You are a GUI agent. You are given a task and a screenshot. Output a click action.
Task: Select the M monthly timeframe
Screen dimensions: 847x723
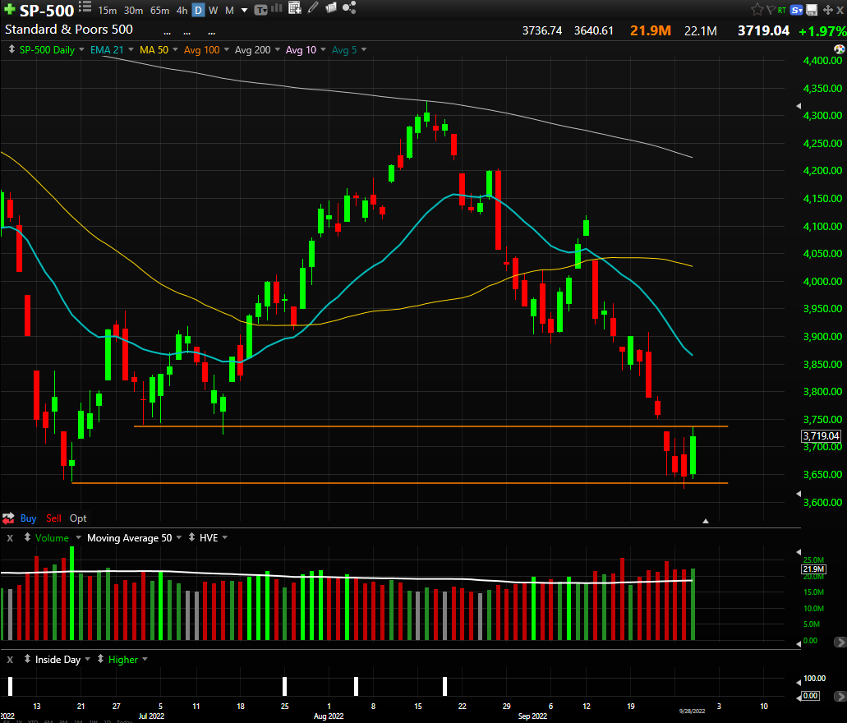pyautogui.click(x=229, y=10)
